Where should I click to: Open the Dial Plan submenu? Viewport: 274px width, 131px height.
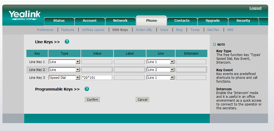213,30
